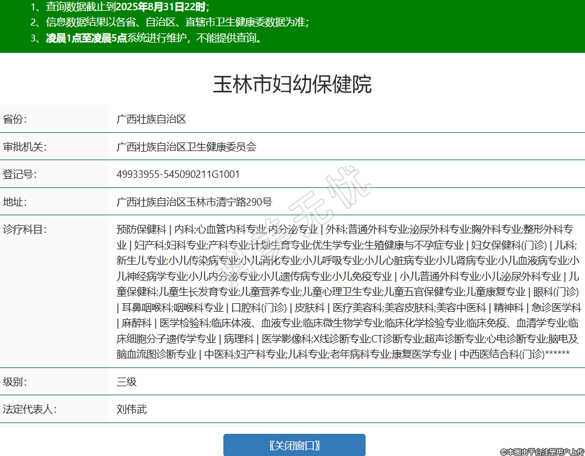The width and height of the screenshot is (585, 456).
Task: Select the level value 三级
Action: [127, 382]
